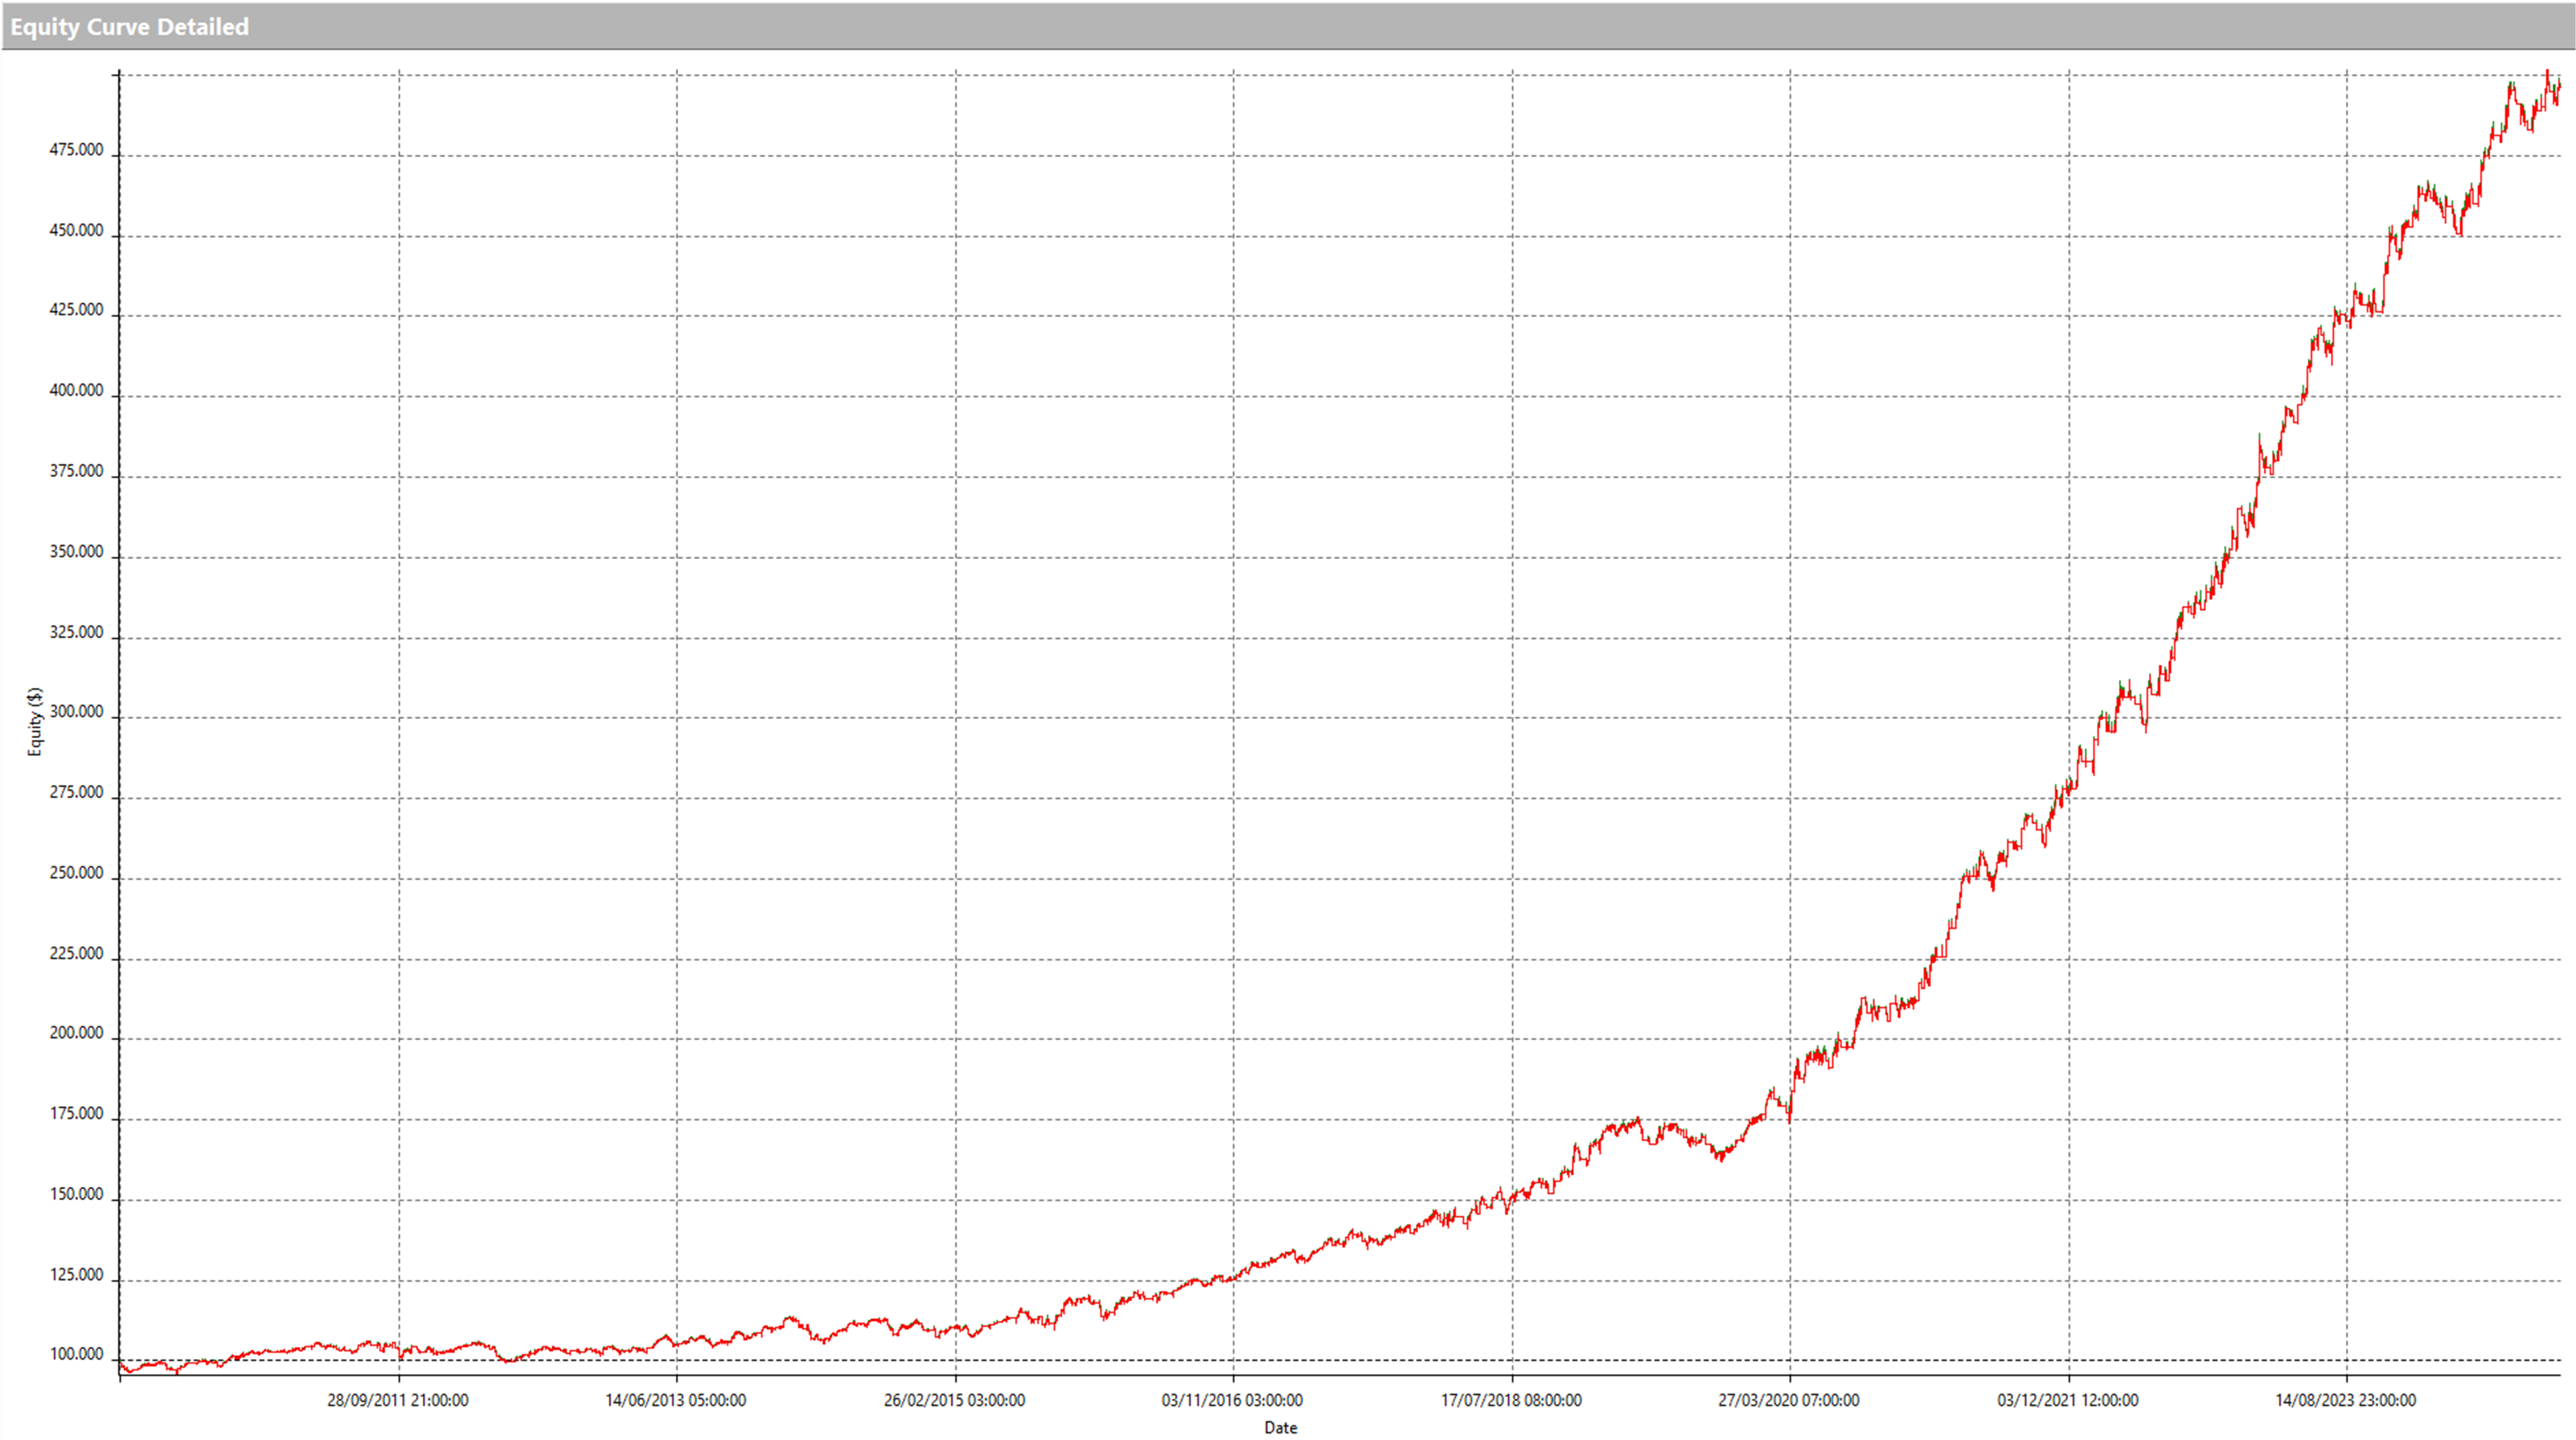
Task: Click the 14/08/2023 23:00:00 date label
Action: [2346, 1400]
